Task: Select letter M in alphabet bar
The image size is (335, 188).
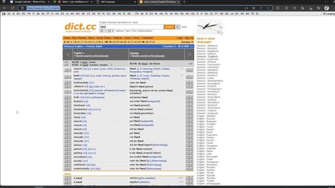Action: 107,42
